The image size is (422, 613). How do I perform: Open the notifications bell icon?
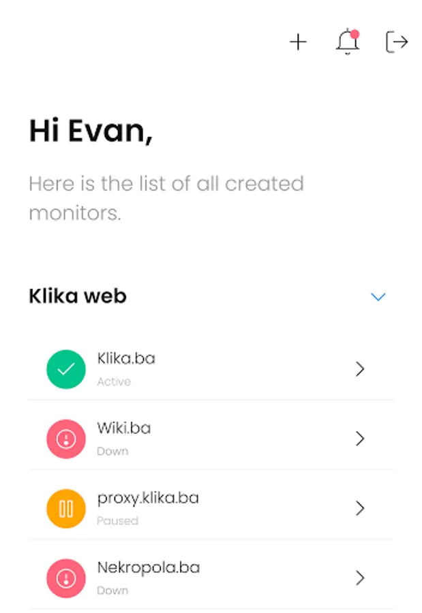click(348, 42)
